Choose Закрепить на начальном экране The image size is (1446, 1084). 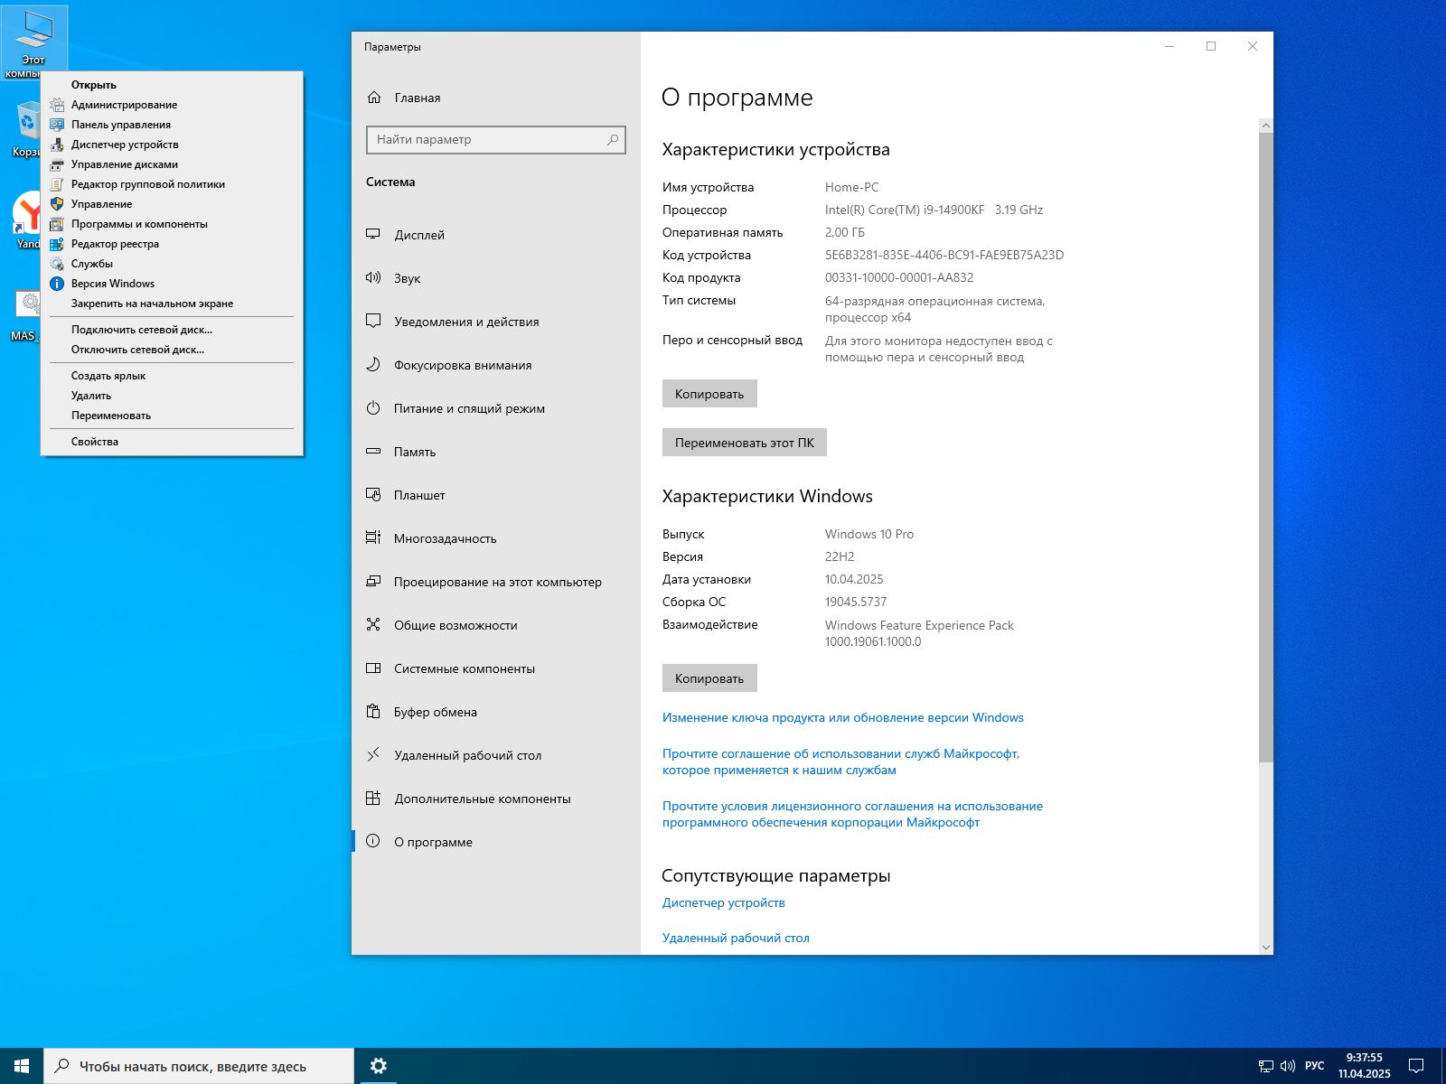point(172,304)
